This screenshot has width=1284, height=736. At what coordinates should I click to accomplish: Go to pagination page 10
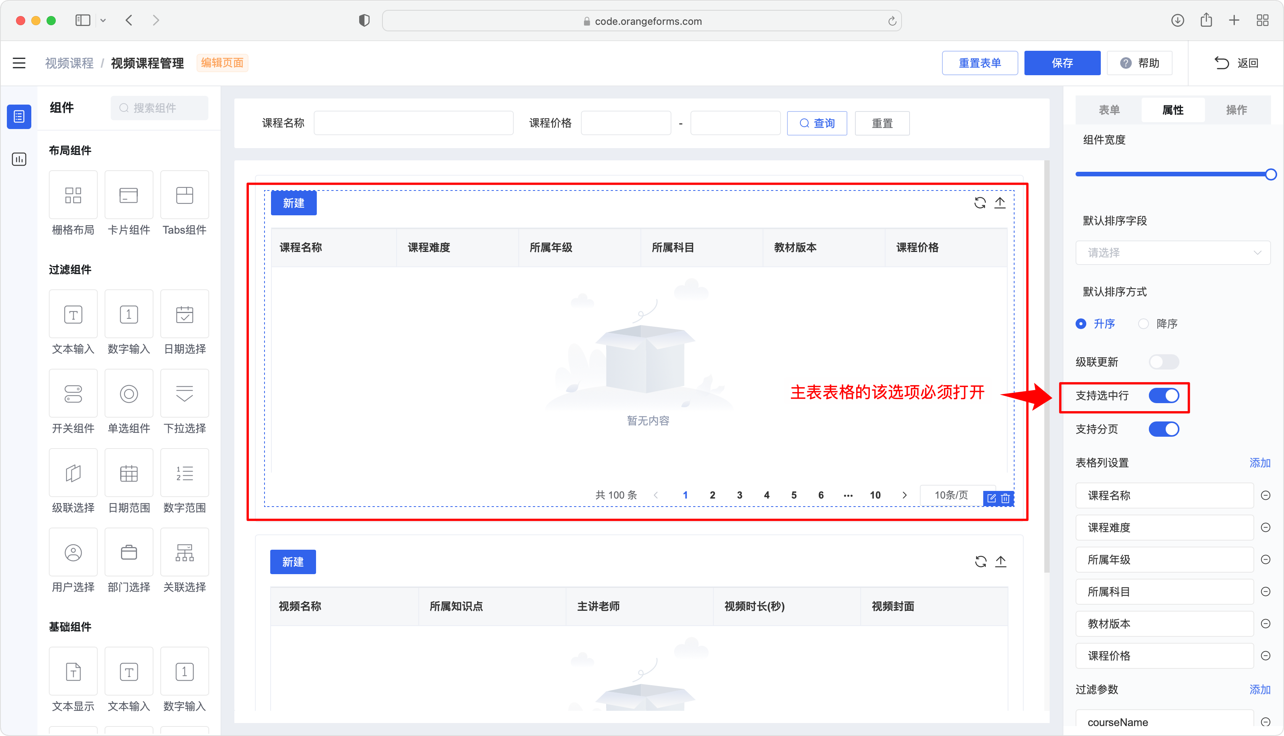pos(875,495)
